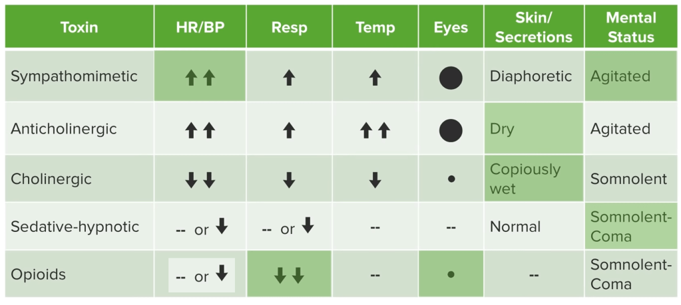Click the Copiously wet cell
681x305 pixels.
[x=534, y=179]
